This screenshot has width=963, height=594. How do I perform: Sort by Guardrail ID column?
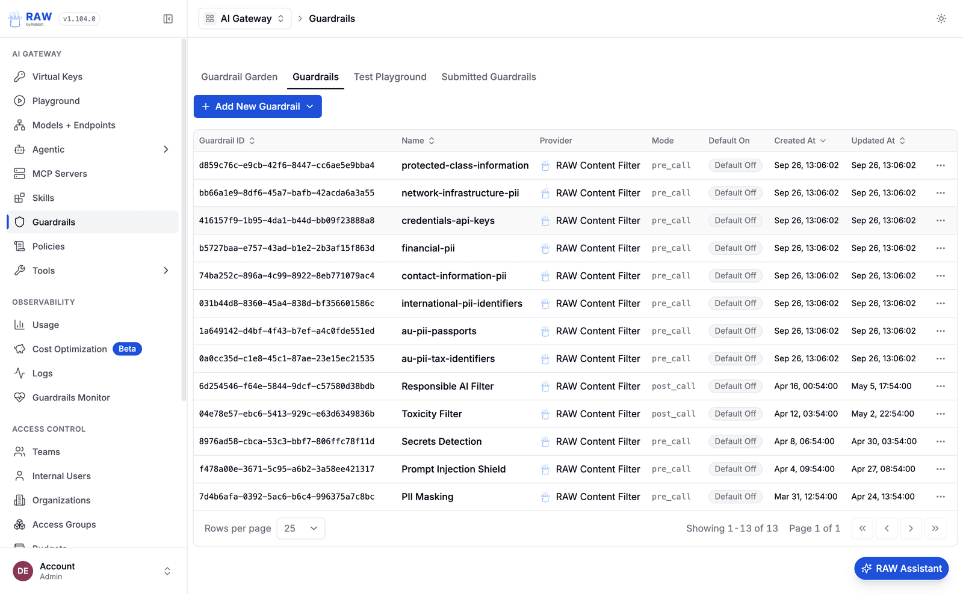[x=227, y=141]
